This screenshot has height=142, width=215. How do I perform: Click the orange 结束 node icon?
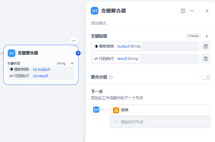(x=116, y=110)
